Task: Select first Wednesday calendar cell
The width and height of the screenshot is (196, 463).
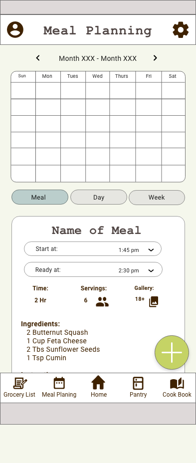Action: (97, 91)
